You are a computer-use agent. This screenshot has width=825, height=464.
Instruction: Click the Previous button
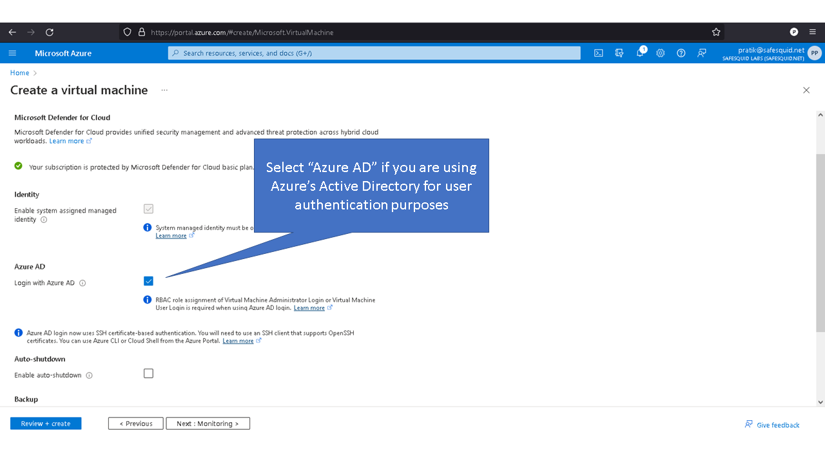(135, 423)
